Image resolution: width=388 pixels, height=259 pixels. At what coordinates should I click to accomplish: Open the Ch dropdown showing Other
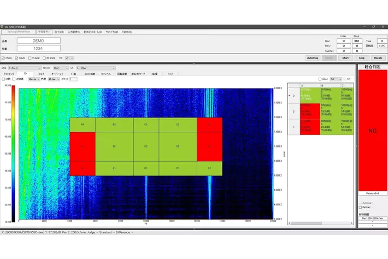point(95,68)
